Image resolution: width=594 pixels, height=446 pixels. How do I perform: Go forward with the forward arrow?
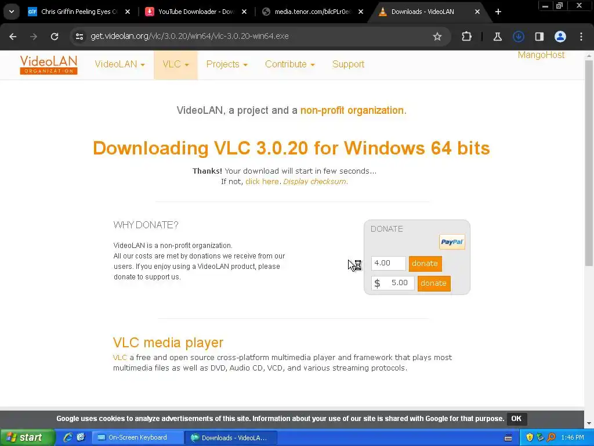(x=34, y=37)
